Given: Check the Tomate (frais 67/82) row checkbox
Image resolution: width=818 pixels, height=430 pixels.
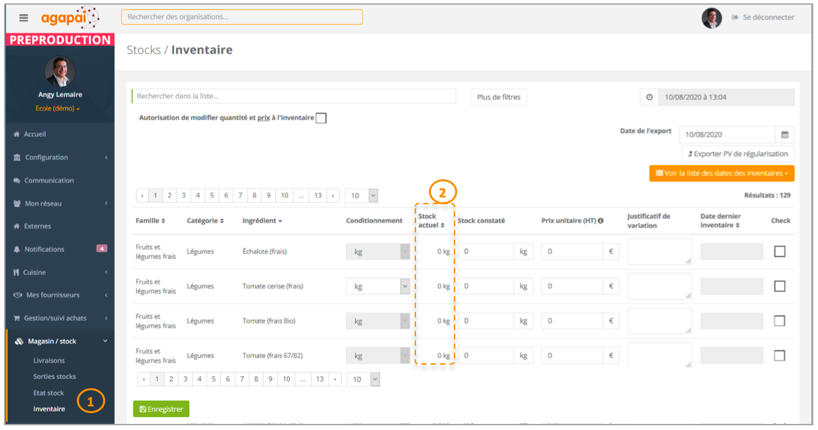Looking at the screenshot, I should (x=780, y=355).
